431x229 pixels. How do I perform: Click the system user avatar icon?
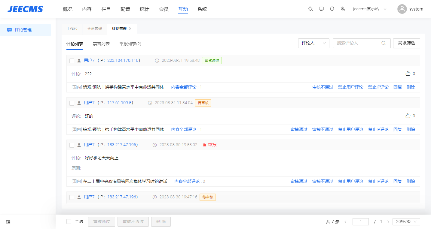tap(402, 9)
